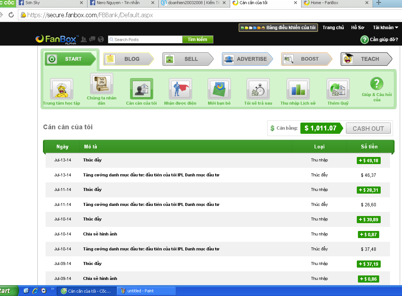This screenshot has height=296, width=402.
Task: Switch to the START tab
Action: 70,59
